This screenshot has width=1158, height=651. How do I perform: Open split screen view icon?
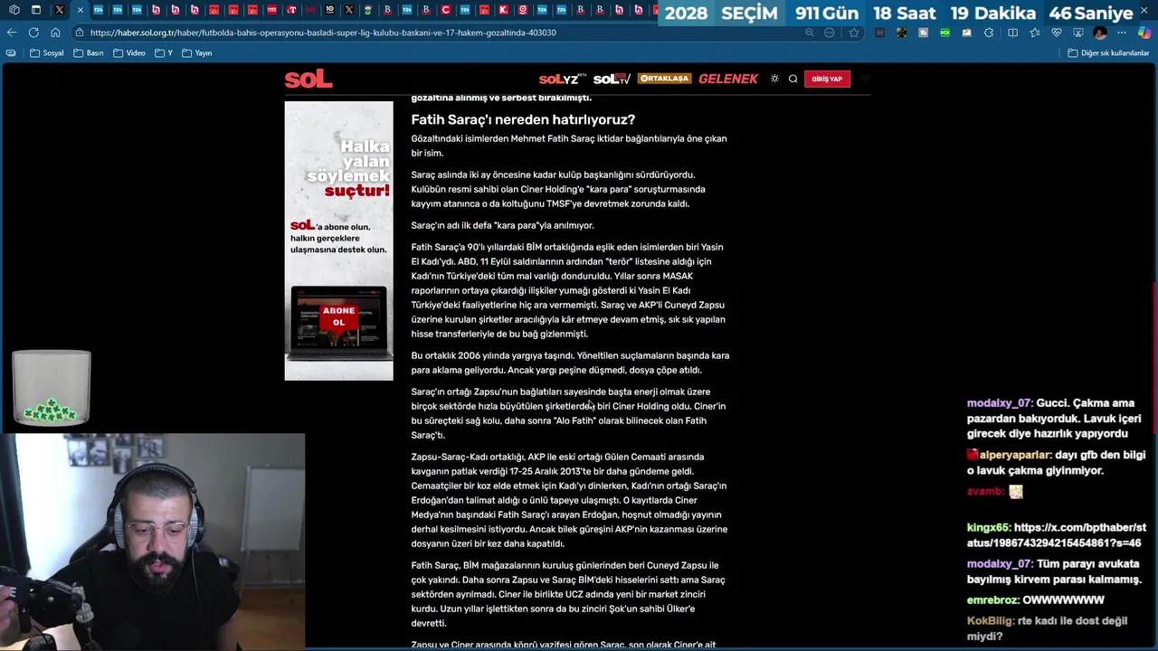pyautogui.click(x=1012, y=33)
